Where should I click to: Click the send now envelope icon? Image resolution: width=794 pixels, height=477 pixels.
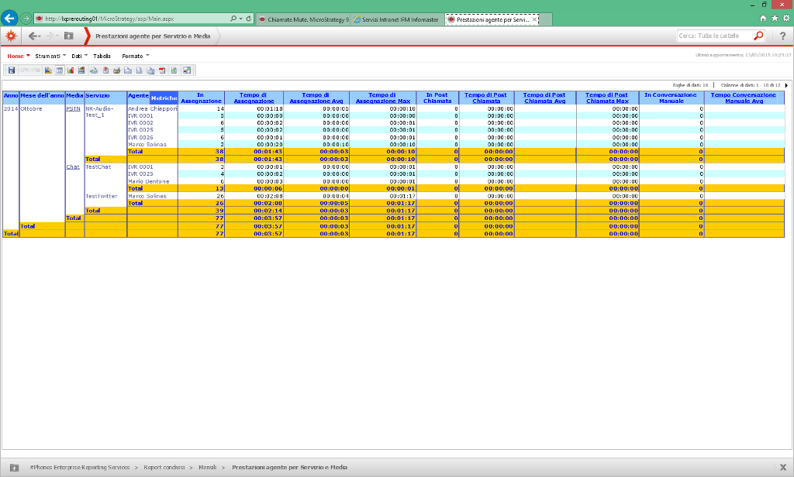coord(128,70)
